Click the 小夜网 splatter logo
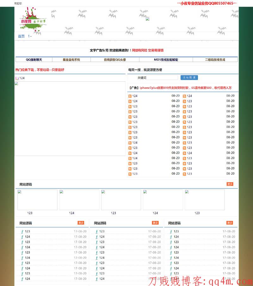This screenshot has width=253, height=286. tap(33, 19)
